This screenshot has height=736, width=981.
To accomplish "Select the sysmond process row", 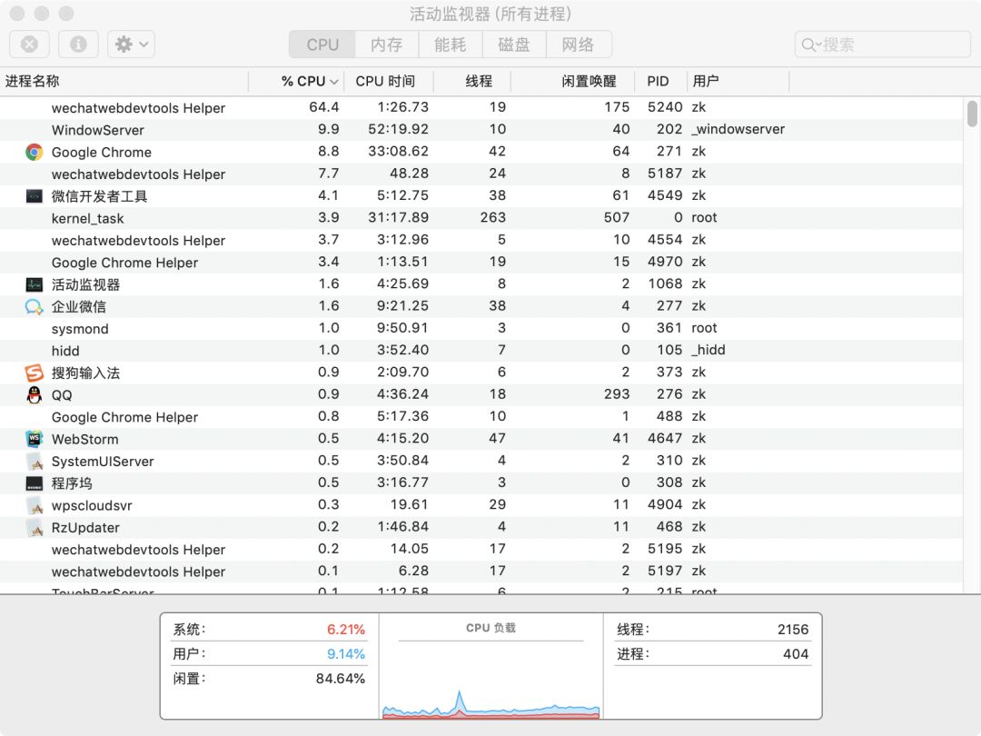I will 481,329.
